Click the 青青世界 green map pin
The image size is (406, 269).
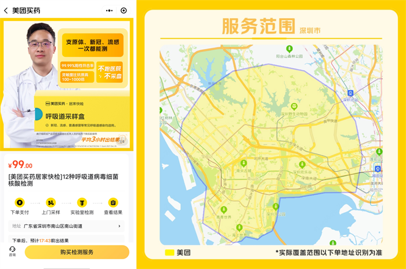[224, 210]
